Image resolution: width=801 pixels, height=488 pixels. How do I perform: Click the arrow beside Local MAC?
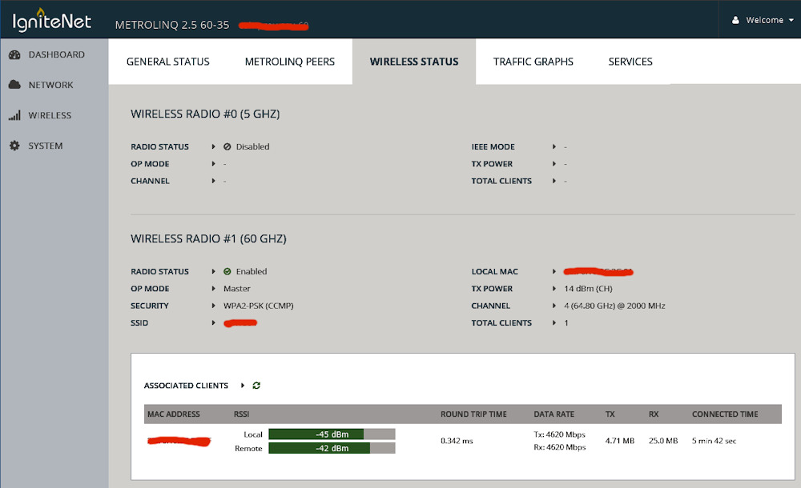(x=554, y=271)
